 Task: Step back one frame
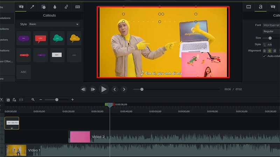coord(83,89)
